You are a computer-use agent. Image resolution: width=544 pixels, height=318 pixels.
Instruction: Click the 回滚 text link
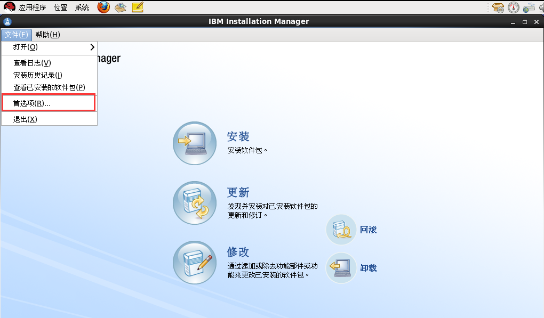(x=369, y=230)
